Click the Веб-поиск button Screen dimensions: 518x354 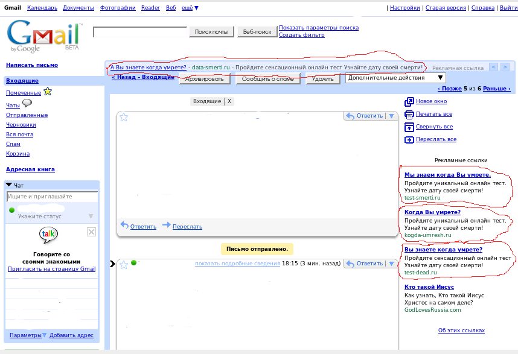[257, 32]
